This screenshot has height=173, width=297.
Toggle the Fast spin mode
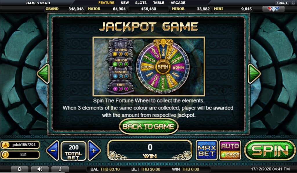230,155
